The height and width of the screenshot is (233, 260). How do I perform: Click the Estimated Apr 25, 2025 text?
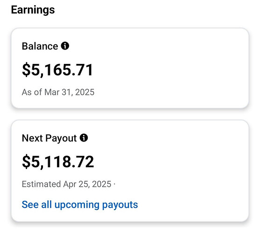click(x=66, y=184)
